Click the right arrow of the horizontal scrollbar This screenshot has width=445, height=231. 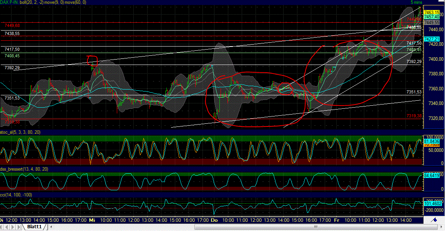pos(442,226)
